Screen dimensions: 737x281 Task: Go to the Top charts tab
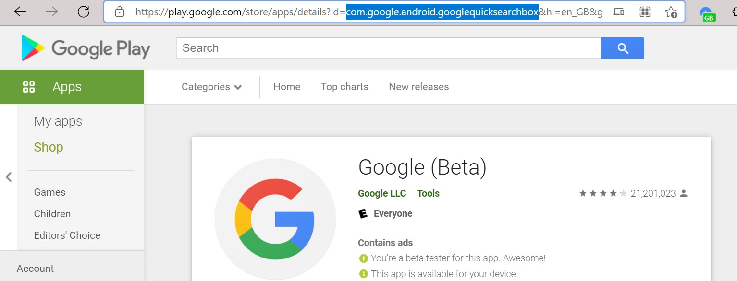[x=344, y=87]
